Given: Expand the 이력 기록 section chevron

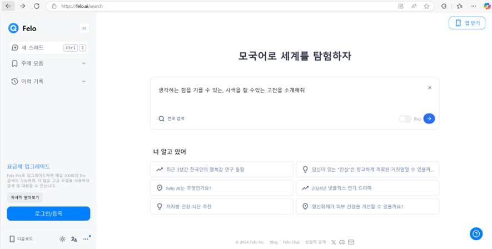Looking at the screenshot, I should pyautogui.click(x=84, y=82).
